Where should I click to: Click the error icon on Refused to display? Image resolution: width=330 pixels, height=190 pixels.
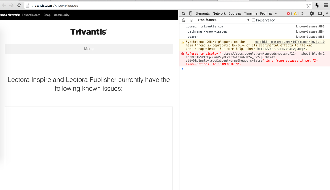[183, 54]
